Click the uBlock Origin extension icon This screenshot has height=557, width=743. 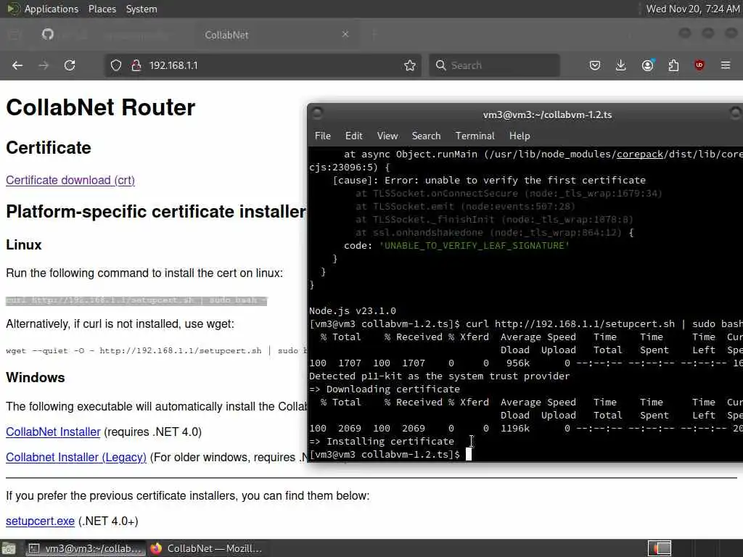[699, 65]
